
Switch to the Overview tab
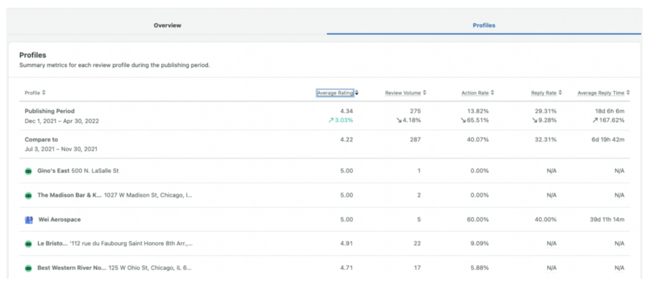click(167, 25)
